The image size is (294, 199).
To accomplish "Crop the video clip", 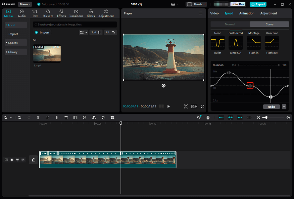I will [112, 117].
